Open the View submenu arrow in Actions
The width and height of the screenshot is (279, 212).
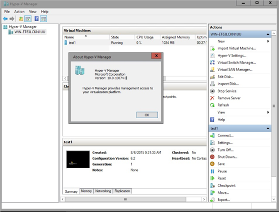268,112
